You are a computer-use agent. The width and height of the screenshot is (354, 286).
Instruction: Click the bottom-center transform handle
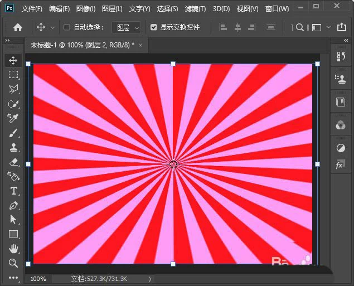point(173,264)
